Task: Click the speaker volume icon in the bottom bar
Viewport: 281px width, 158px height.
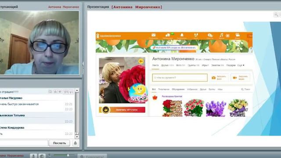Action: 50,155
